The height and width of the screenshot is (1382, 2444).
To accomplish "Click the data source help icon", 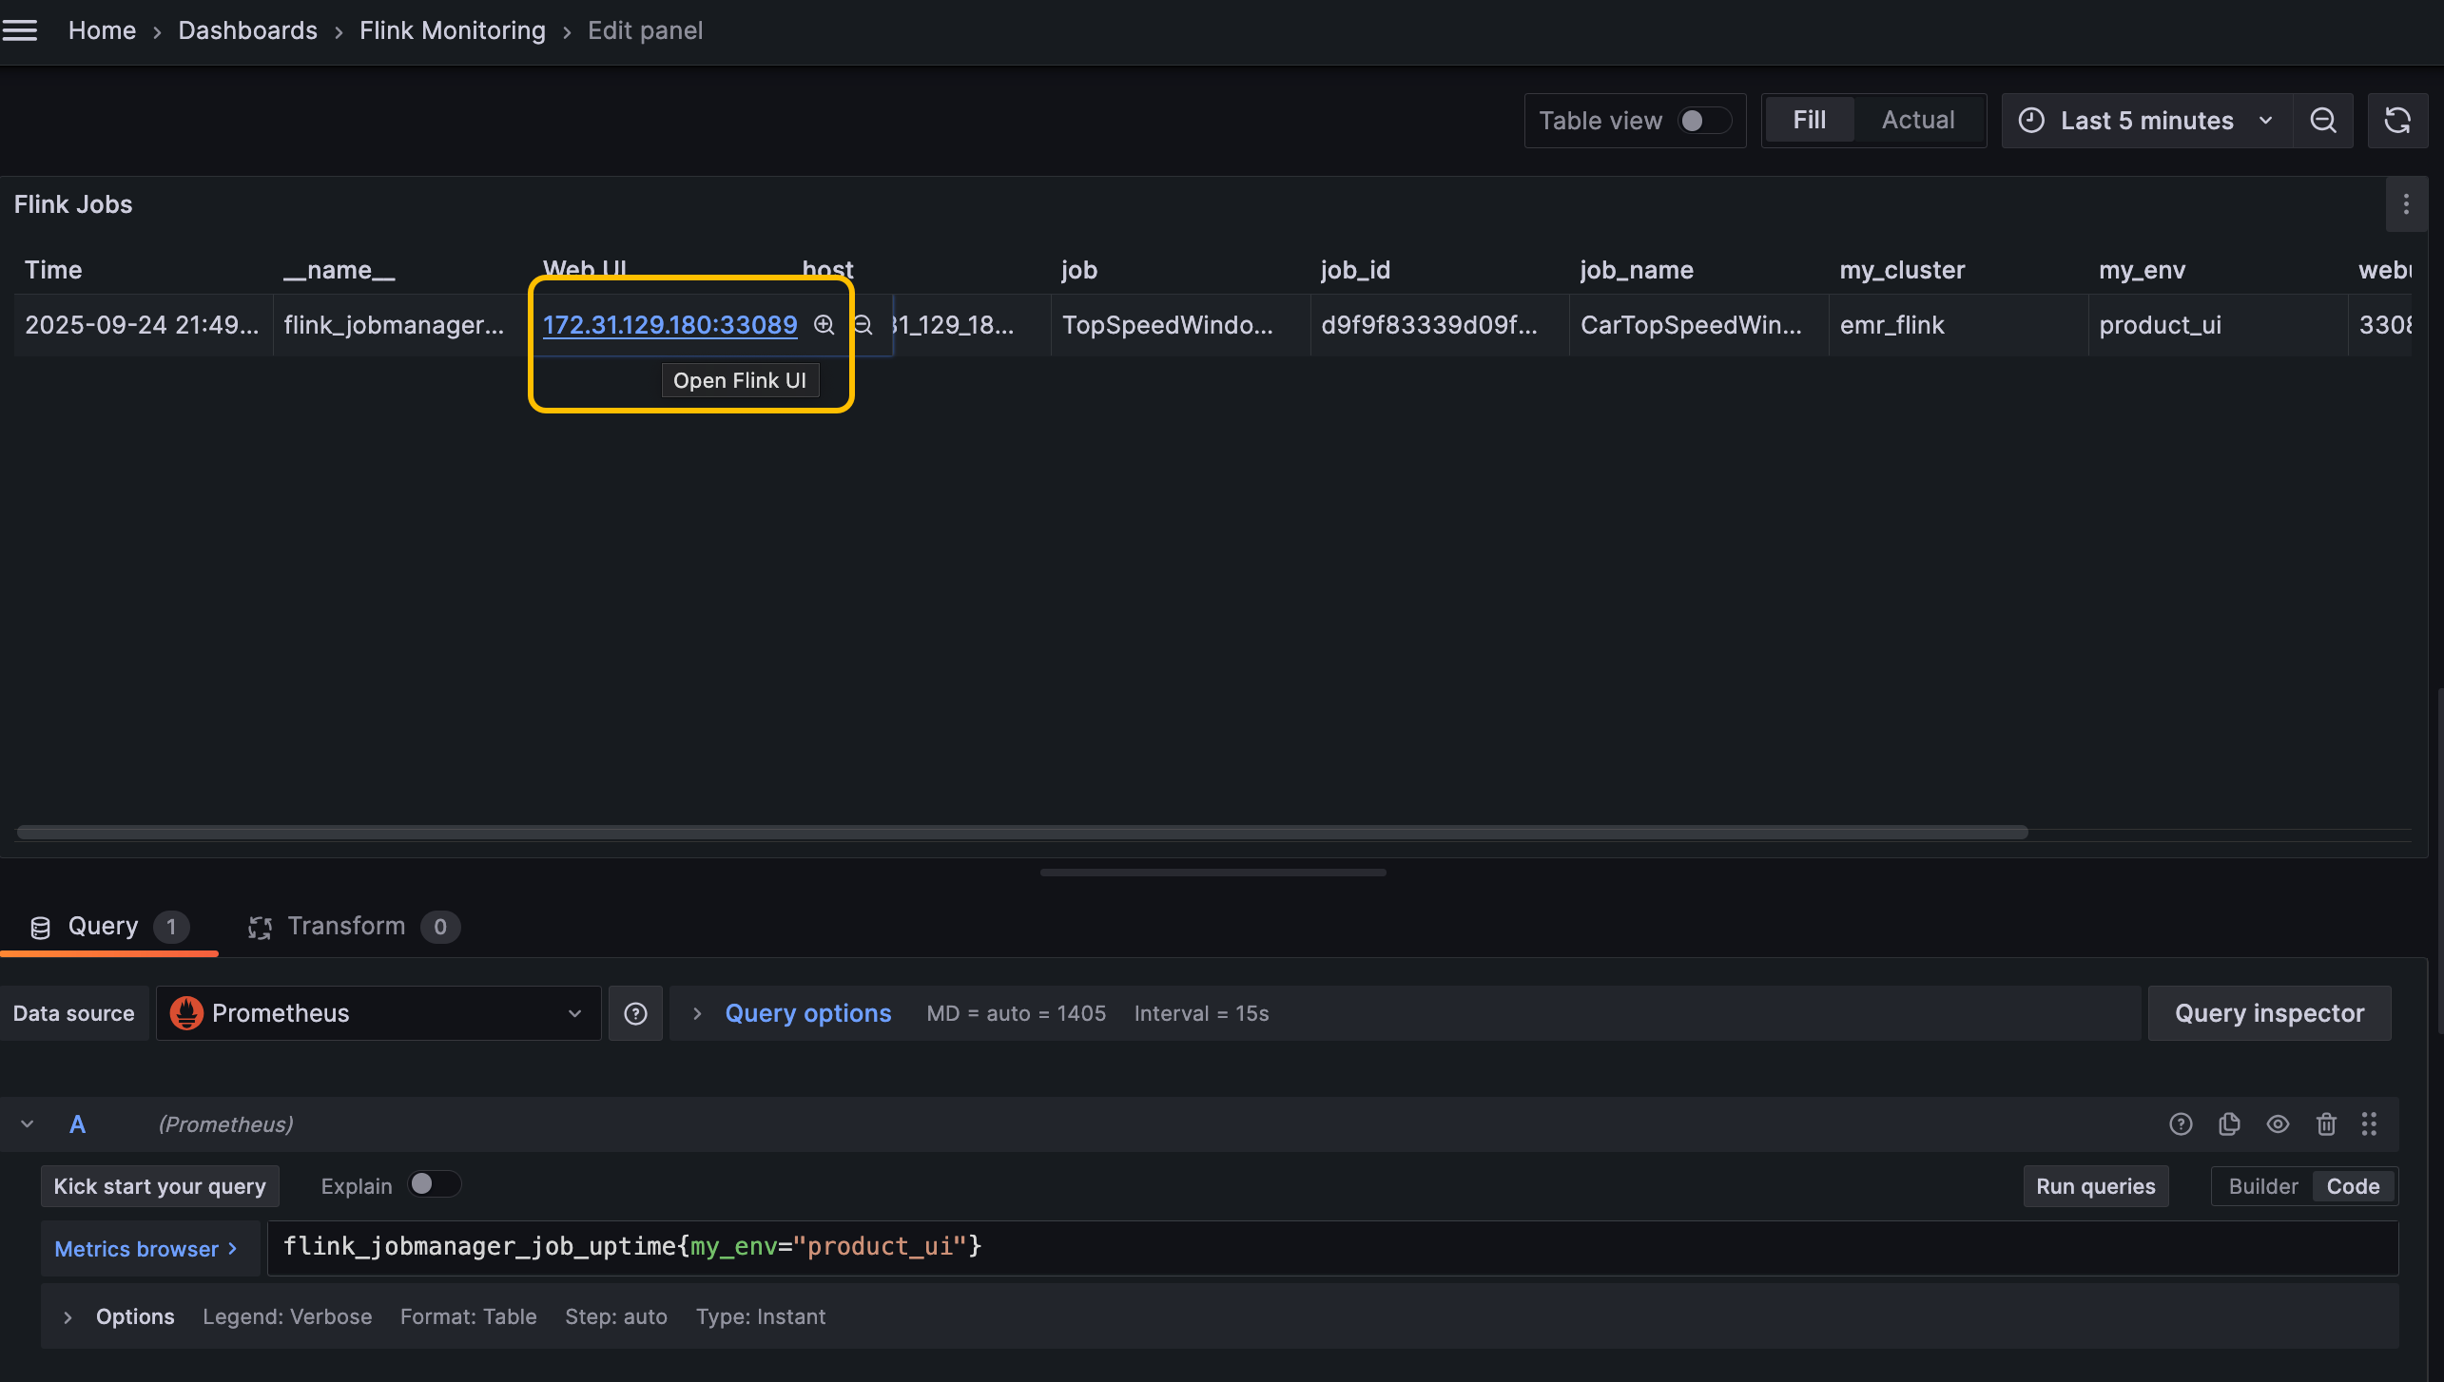I will click(635, 1013).
